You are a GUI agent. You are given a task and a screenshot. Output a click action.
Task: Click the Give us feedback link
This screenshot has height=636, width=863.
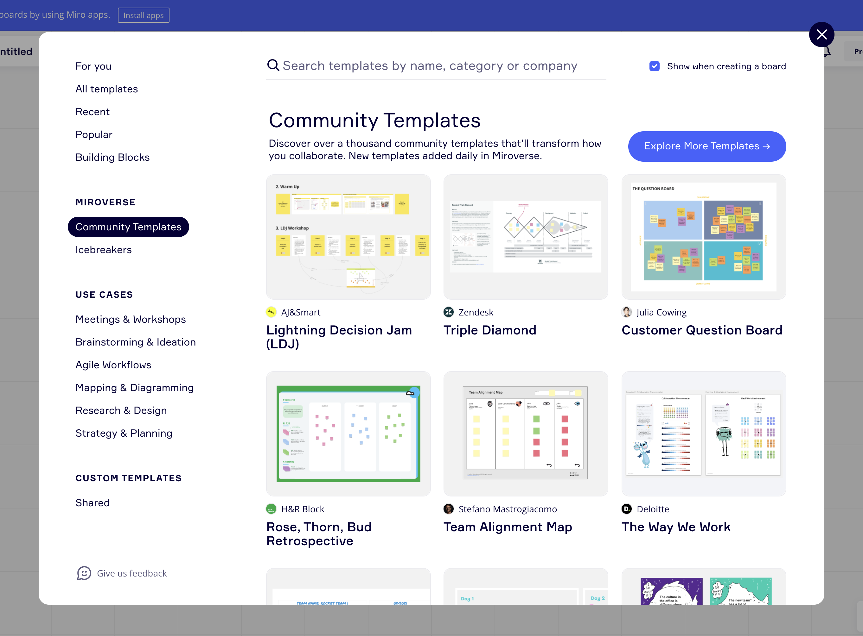point(131,573)
